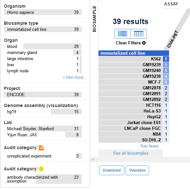The width and height of the screenshot is (190, 189).
Task: Open See all biosamples link
Action: 131,153
